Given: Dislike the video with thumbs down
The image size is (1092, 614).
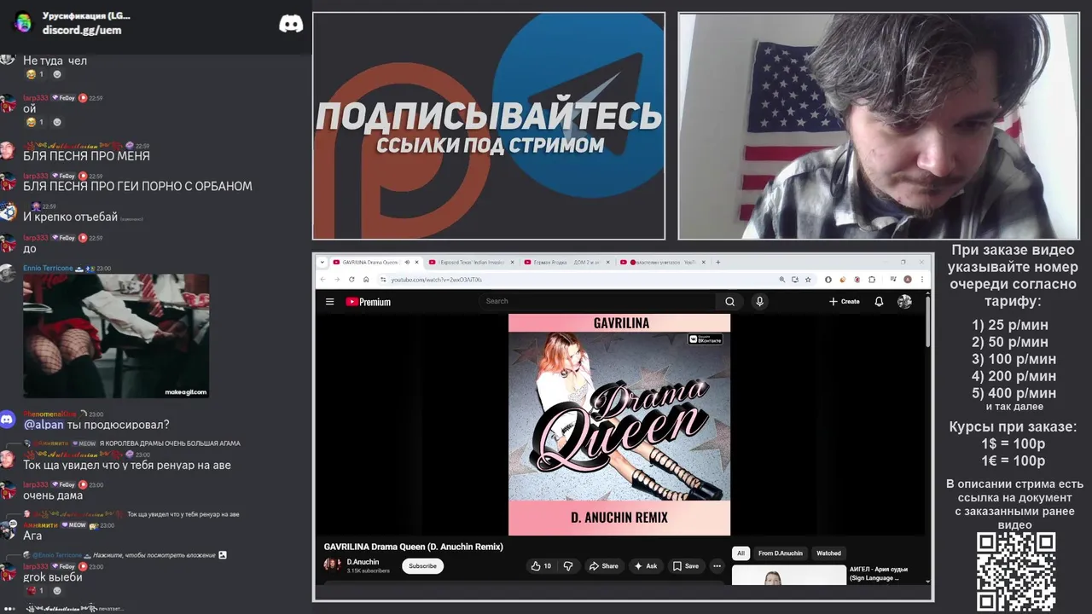Looking at the screenshot, I should pyautogui.click(x=568, y=565).
